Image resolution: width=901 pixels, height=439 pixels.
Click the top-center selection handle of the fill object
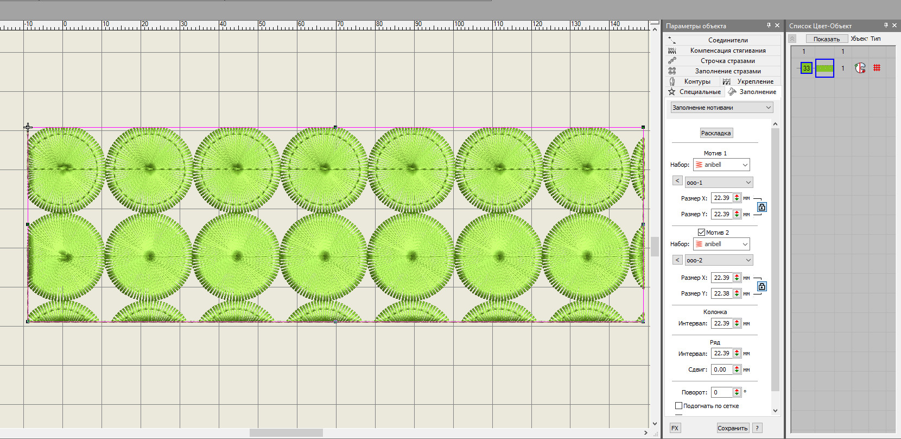pyautogui.click(x=335, y=127)
